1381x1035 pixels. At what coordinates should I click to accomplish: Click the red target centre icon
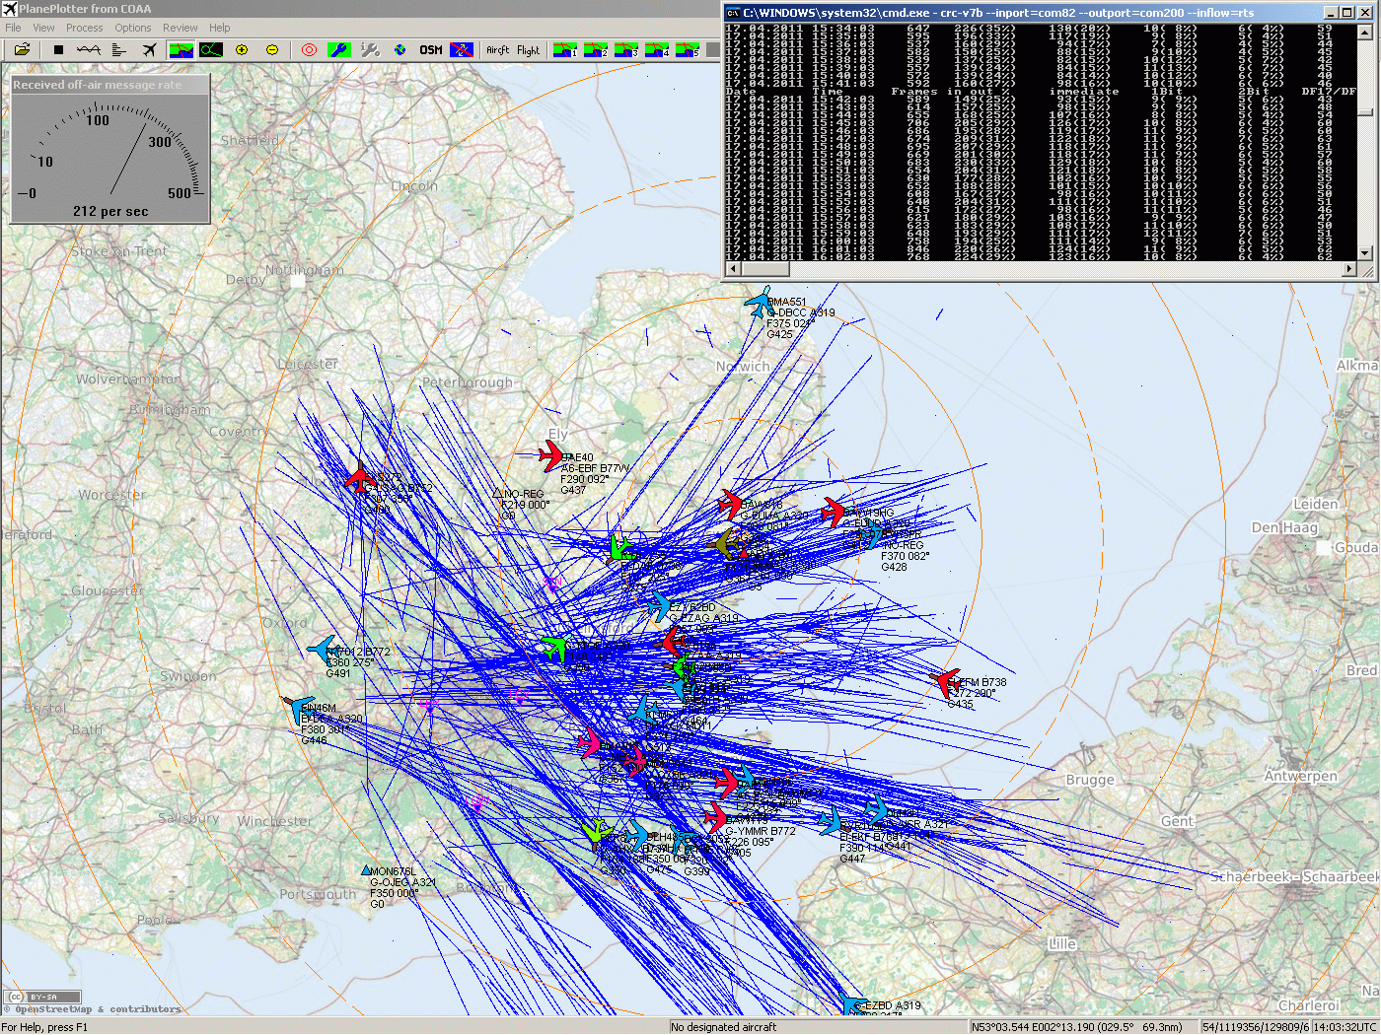click(x=309, y=49)
